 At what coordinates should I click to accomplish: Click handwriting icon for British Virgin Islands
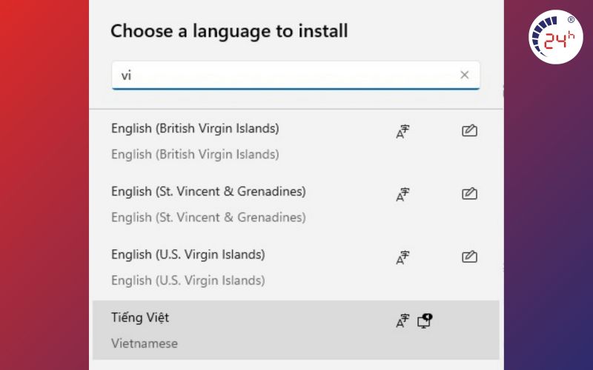tap(469, 131)
